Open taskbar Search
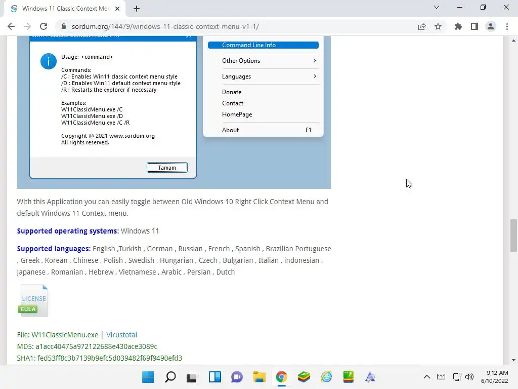 (x=170, y=377)
